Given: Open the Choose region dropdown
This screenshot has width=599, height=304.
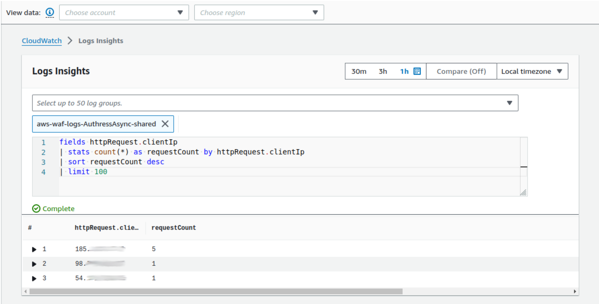Looking at the screenshot, I should (x=259, y=13).
